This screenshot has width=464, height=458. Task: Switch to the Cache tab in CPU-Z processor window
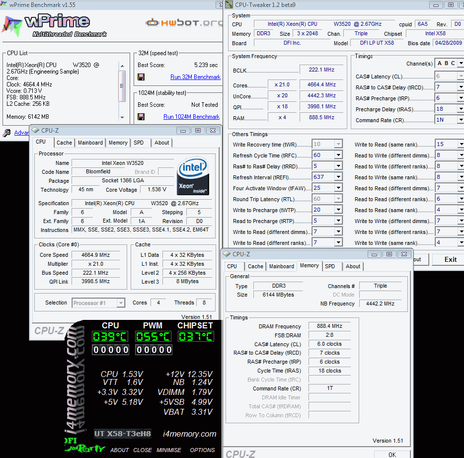click(x=64, y=143)
